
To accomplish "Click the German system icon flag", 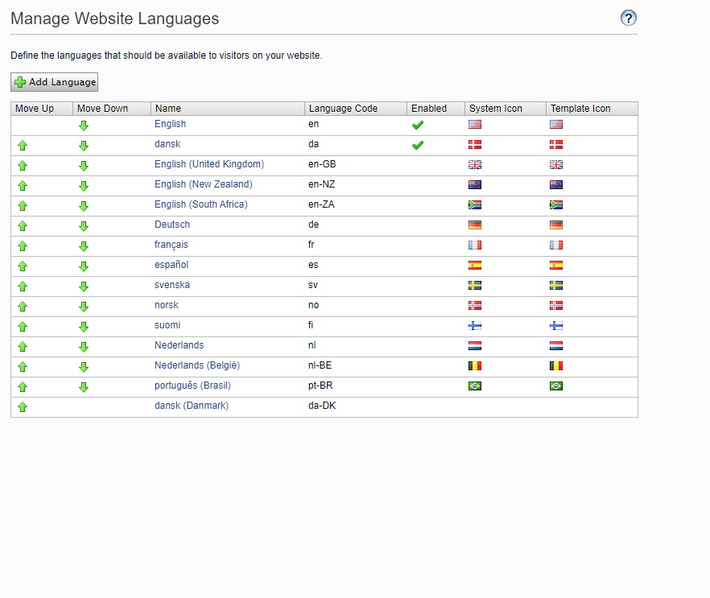I will click(x=475, y=225).
